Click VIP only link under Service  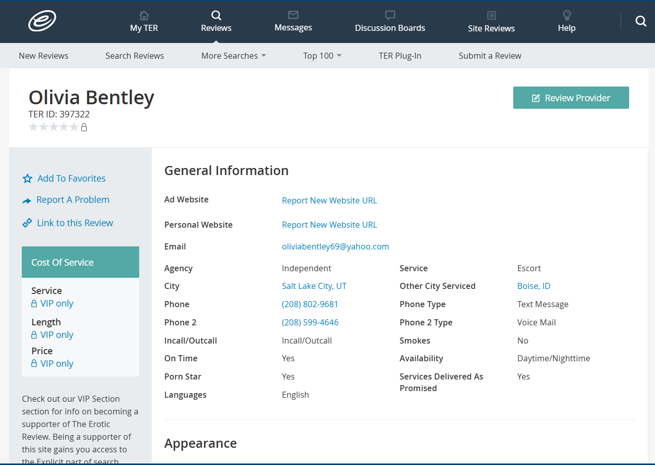[57, 304]
